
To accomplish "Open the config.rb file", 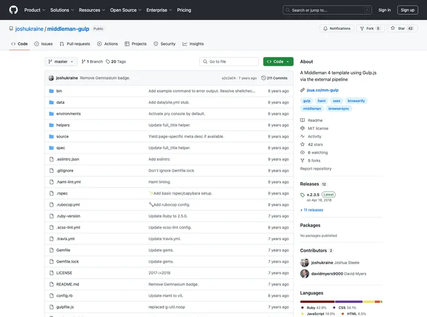I will point(65,295).
